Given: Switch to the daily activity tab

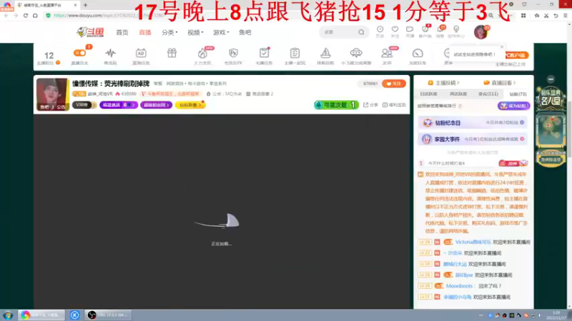Looking at the screenshot, I should click(428, 94).
